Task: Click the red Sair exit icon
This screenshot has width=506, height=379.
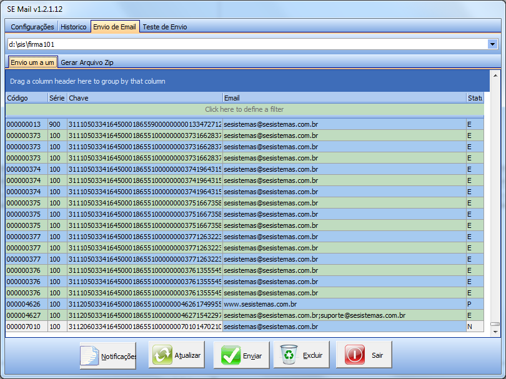Action: (x=355, y=355)
